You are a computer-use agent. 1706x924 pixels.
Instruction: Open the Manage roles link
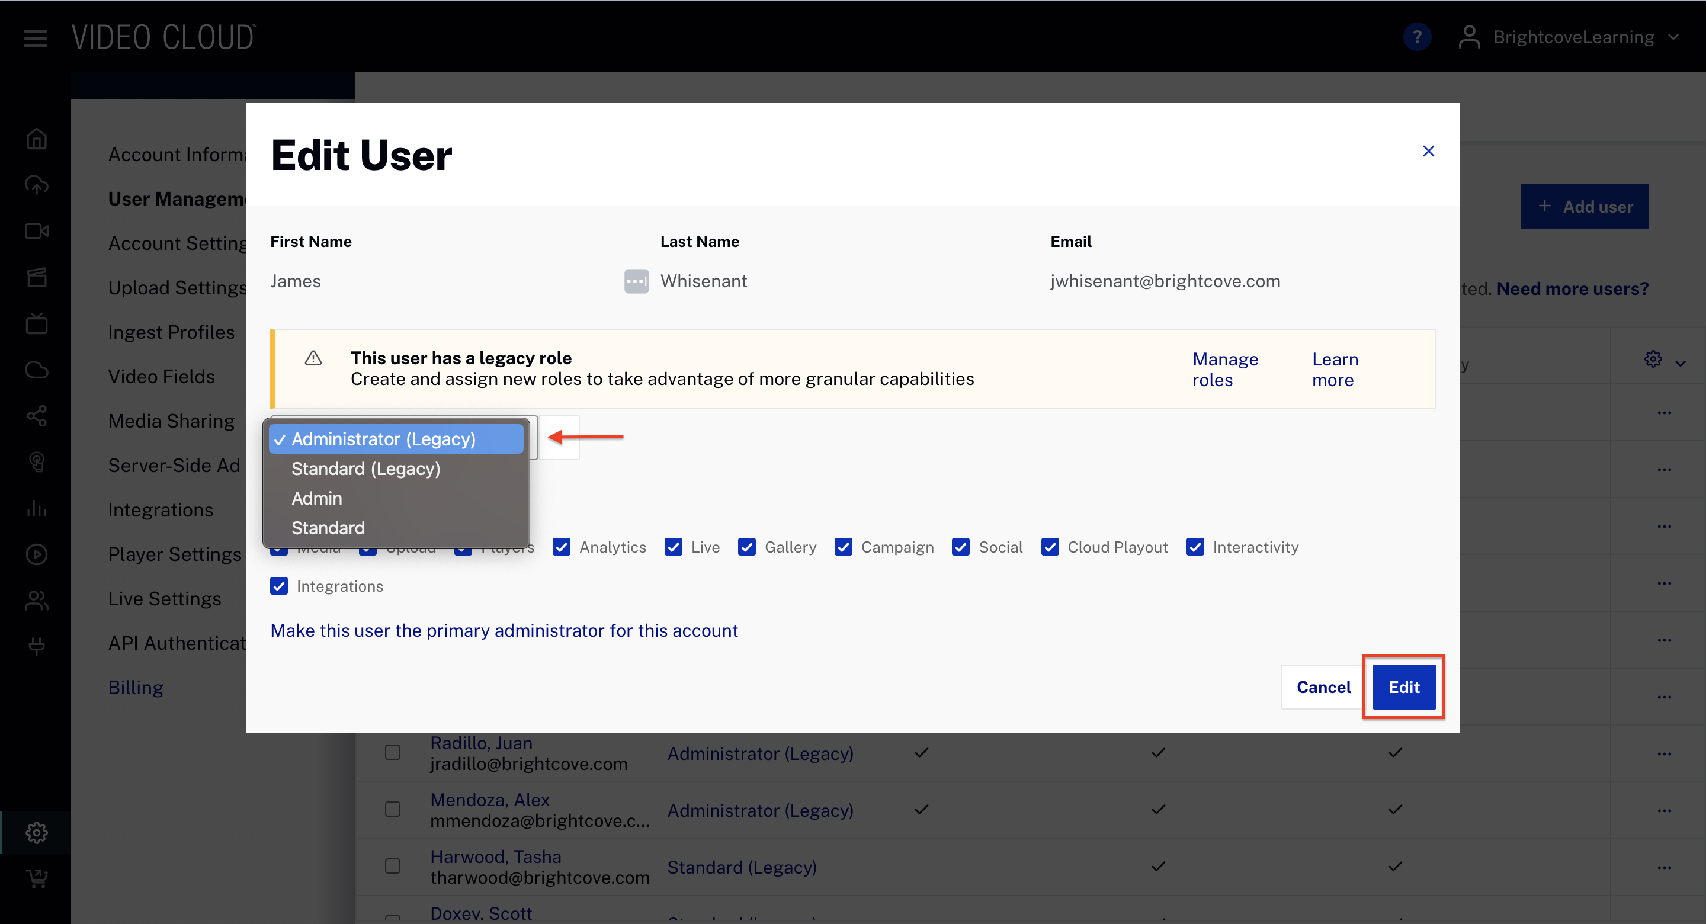[x=1224, y=369]
